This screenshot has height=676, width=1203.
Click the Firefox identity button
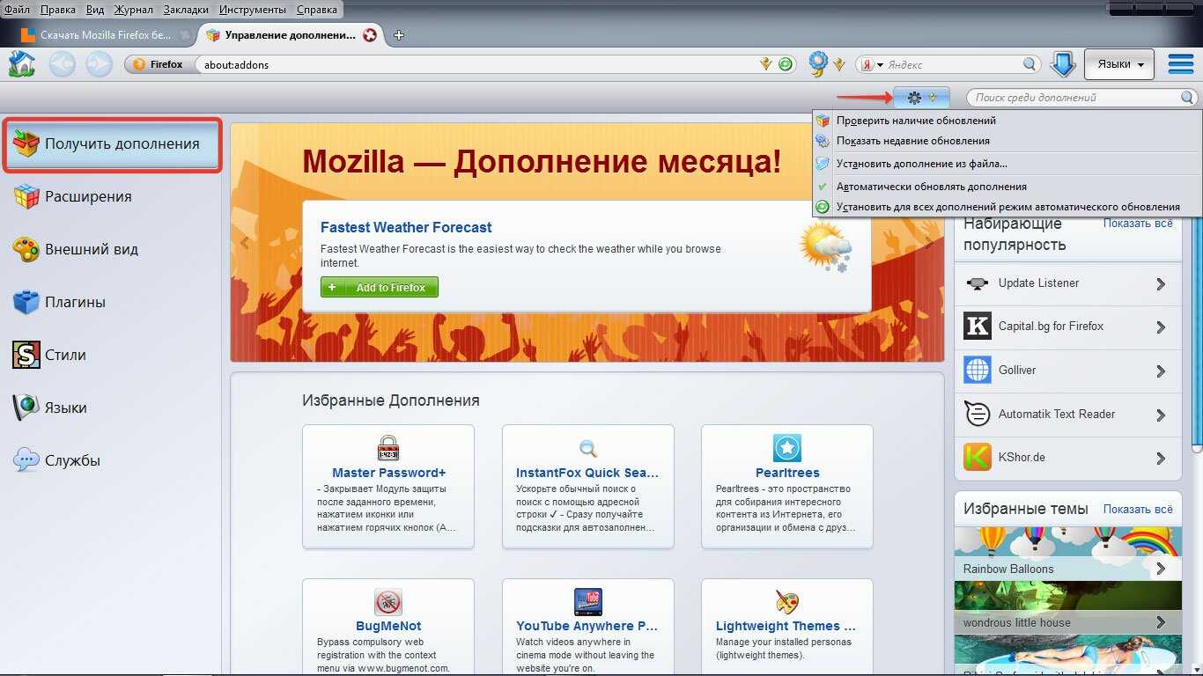coord(159,64)
